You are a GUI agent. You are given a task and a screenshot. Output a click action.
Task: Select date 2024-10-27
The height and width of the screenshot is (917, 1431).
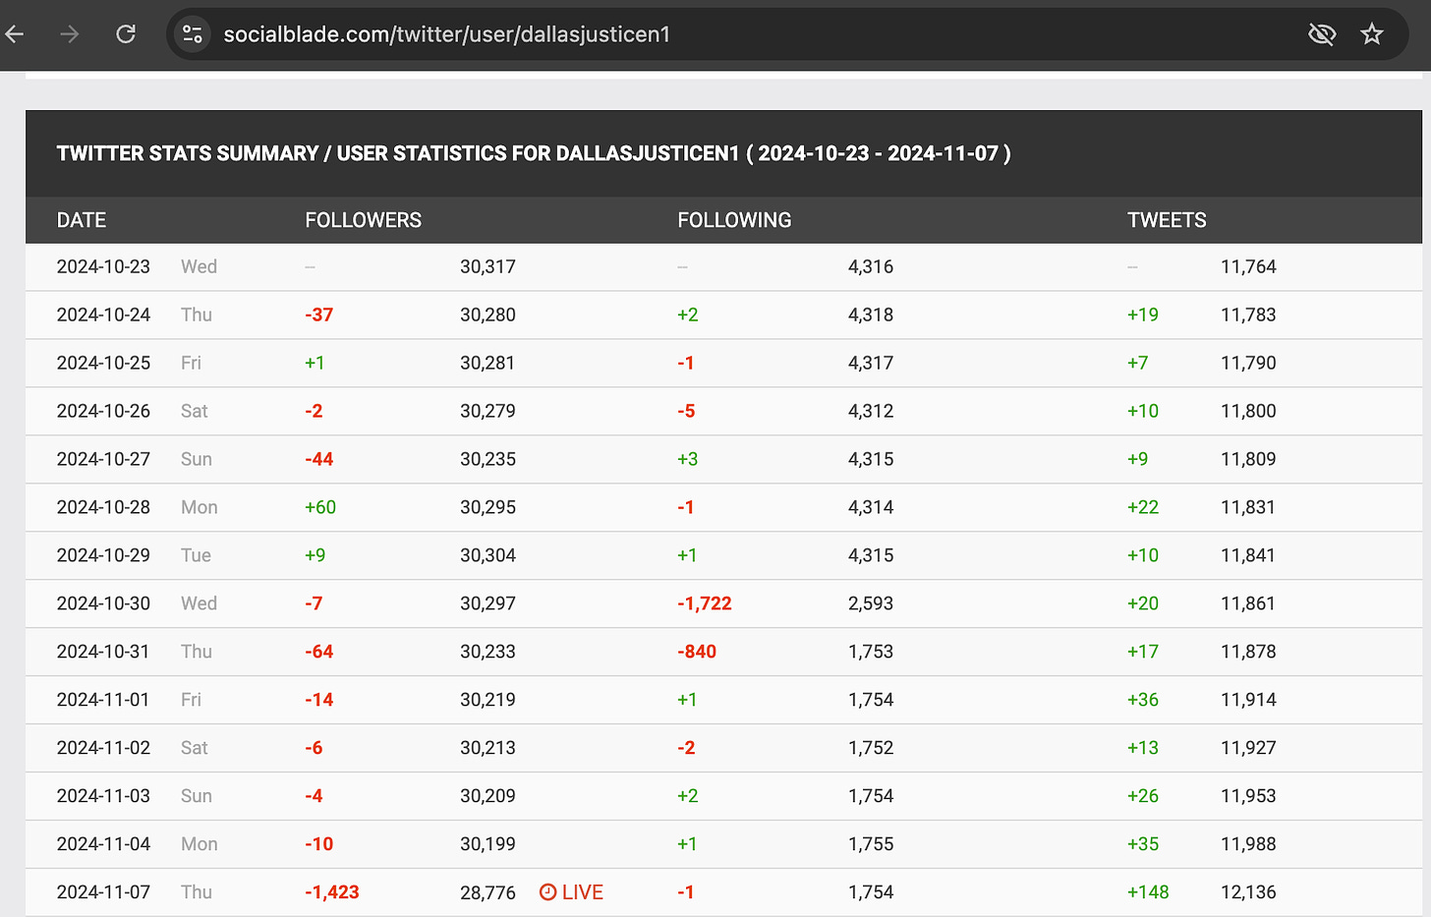103,460
